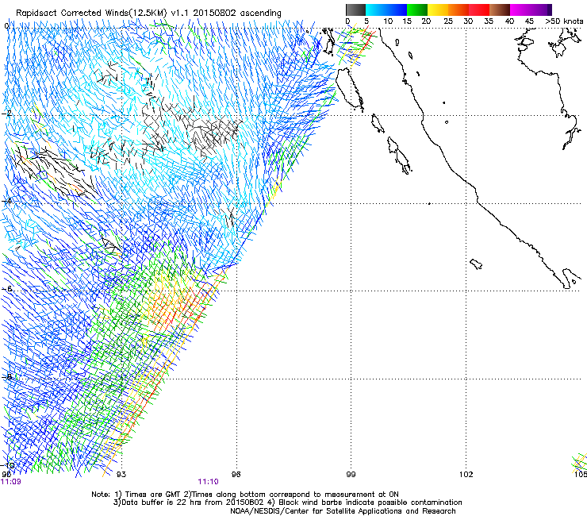Click the legend tick label 40
587x516 pixels.
(509, 21)
